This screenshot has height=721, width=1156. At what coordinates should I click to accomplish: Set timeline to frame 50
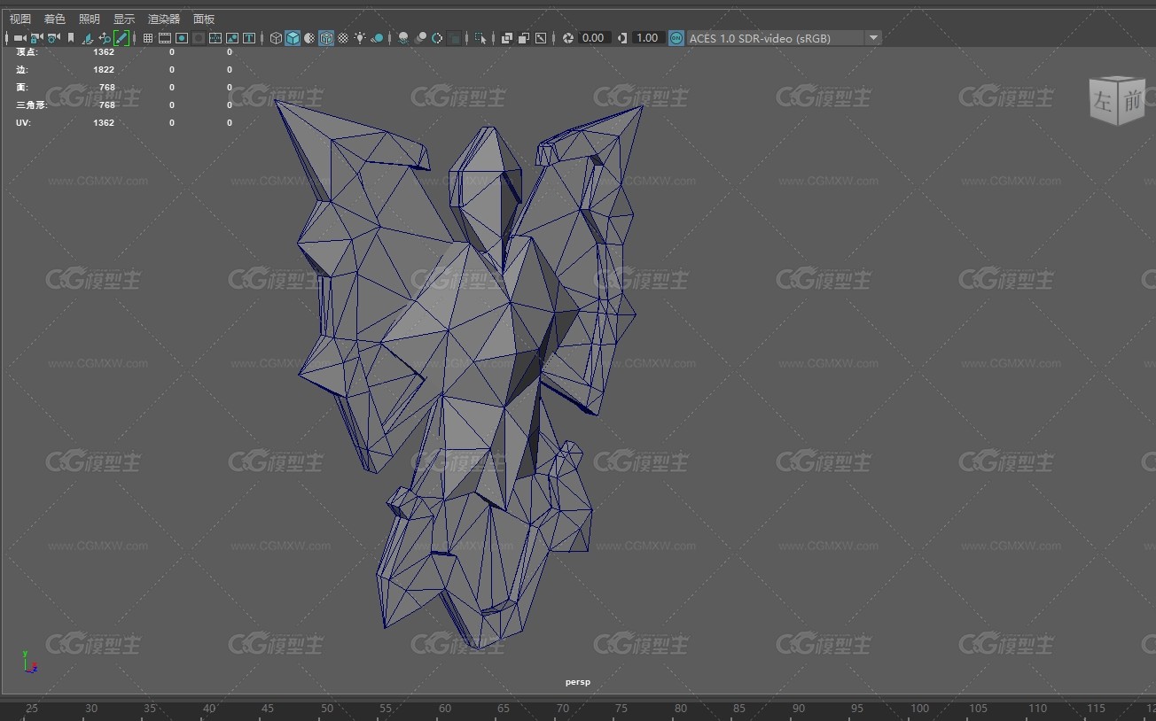pyautogui.click(x=327, y=709)
